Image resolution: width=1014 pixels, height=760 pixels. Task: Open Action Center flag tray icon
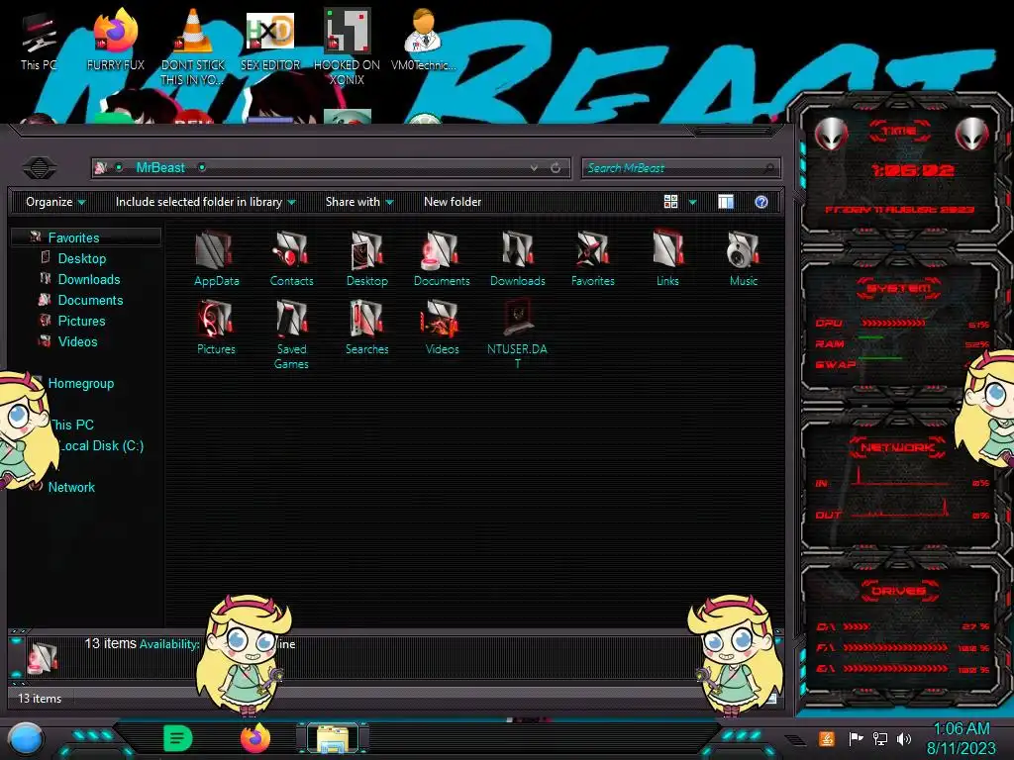856,738
